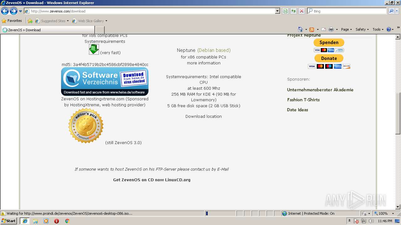Expand the Print options dropdown arrow
The image size is (401, 225).
tap(337, 29)
